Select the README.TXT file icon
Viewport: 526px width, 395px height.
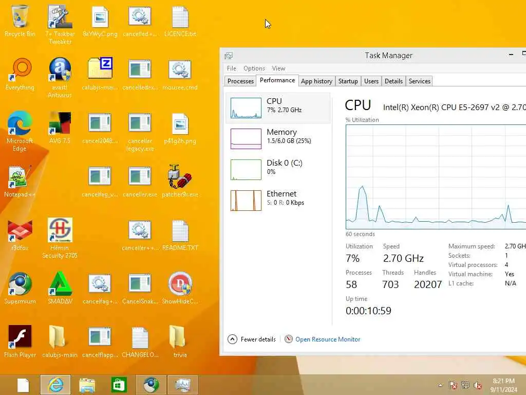click(x=180, y=235)
